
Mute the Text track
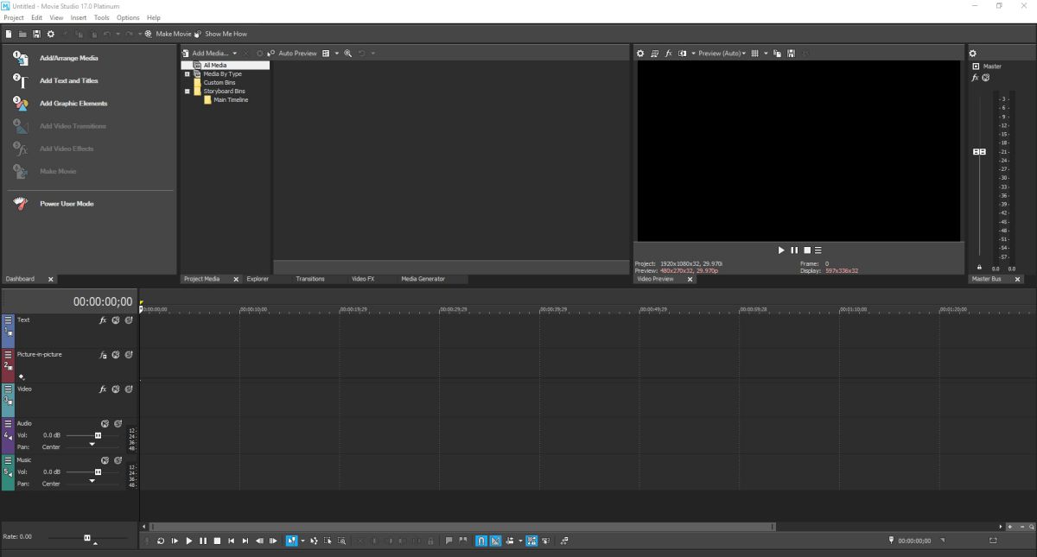coord(115,320)
